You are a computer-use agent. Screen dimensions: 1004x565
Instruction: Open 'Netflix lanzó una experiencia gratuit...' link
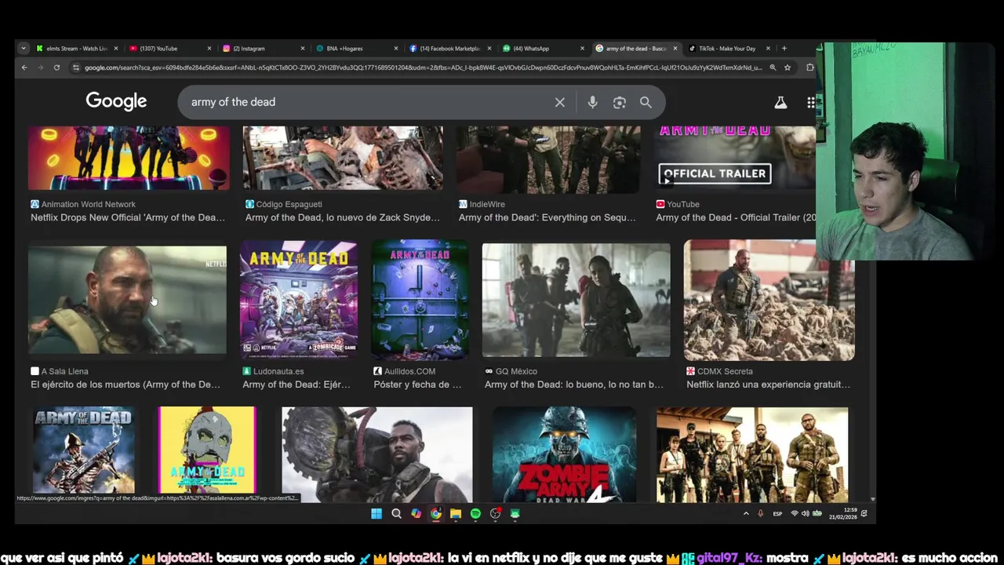point(768,385)
